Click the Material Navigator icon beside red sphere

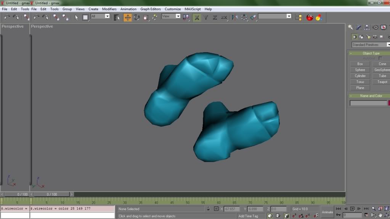pyautogui.click(x=319, y=18)
